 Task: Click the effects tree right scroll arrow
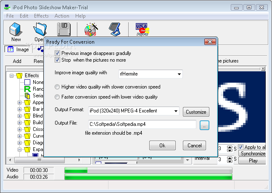click(x=79, y=160)
